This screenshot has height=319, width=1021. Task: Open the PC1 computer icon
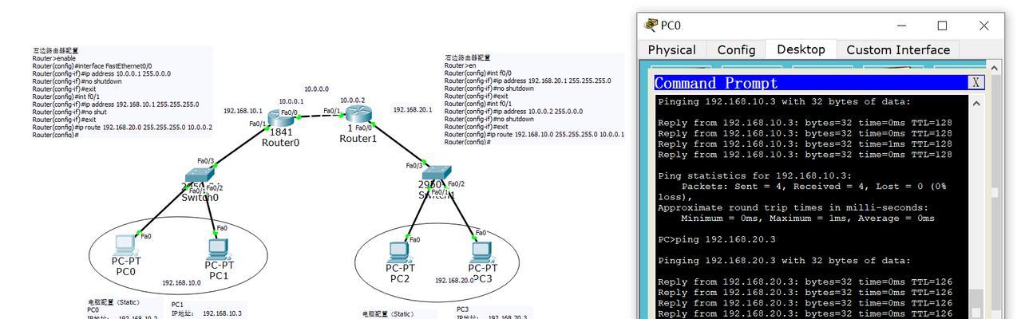tap(219, 249)
